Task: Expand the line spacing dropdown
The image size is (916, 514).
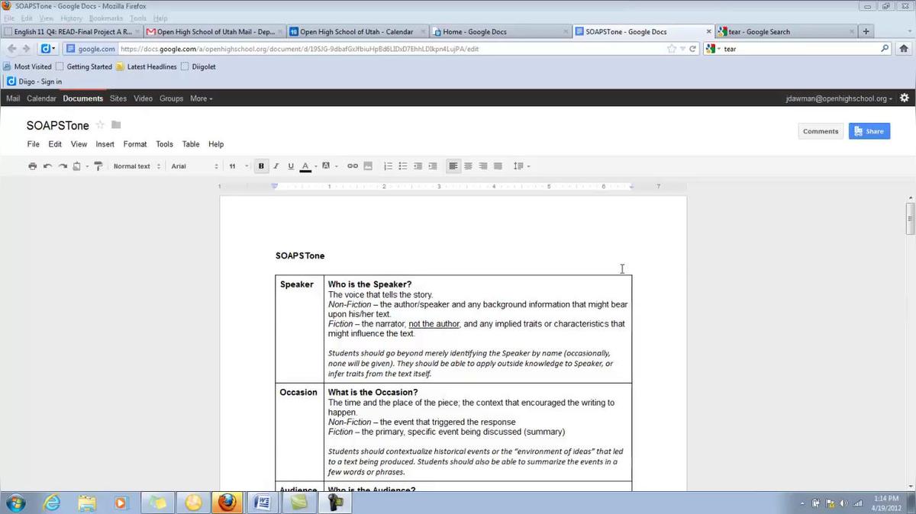Action: (x=521, y=166)
